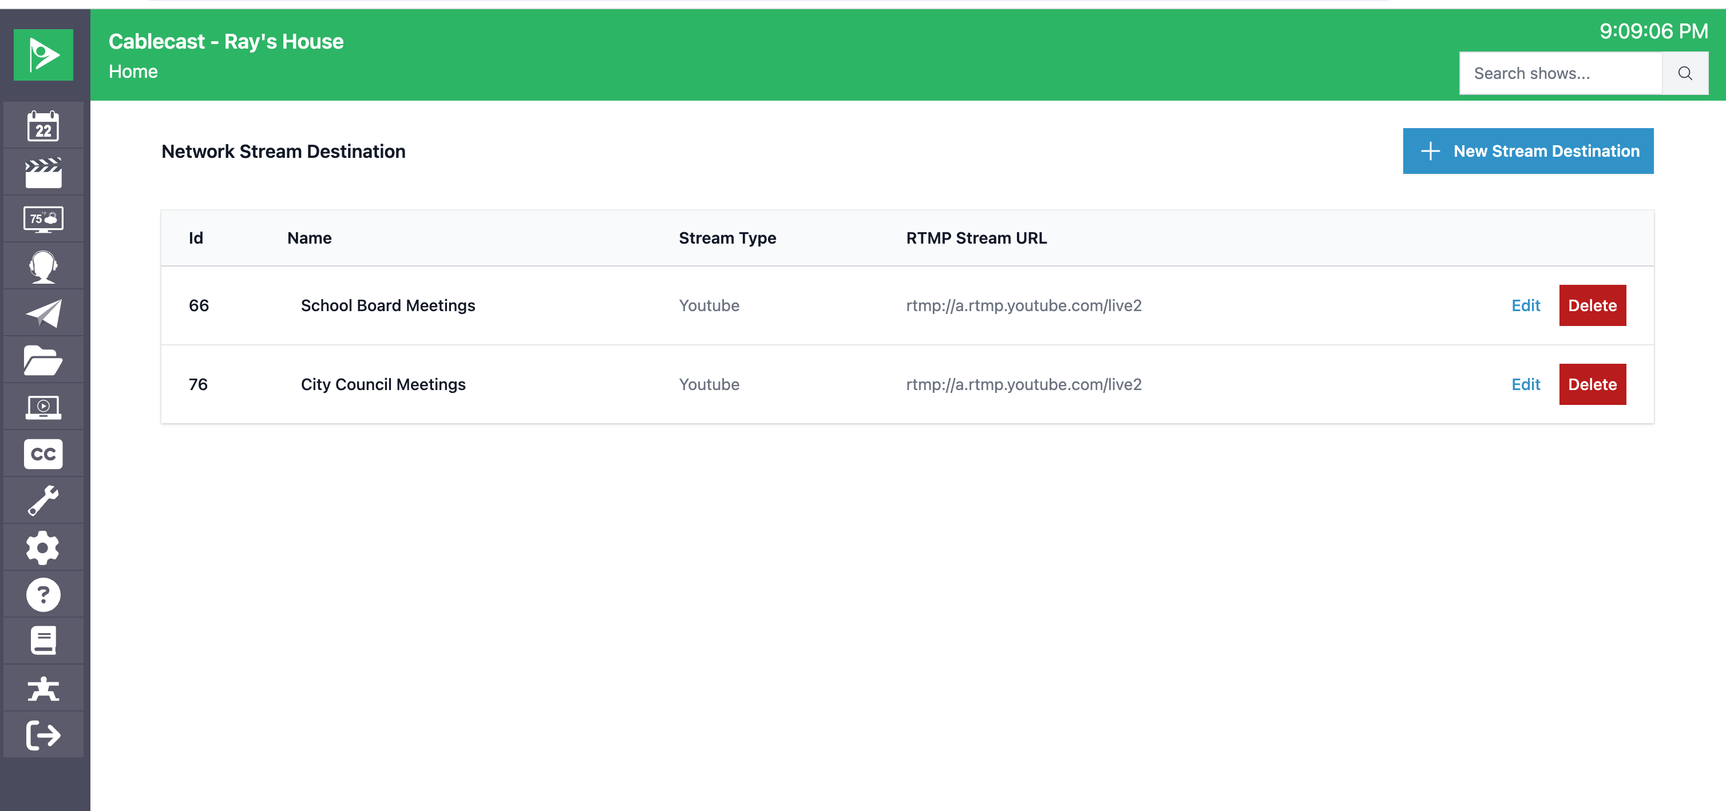Open the CC closed captions icon
The width and height of the screenshot is (1726, 811).
43,454
